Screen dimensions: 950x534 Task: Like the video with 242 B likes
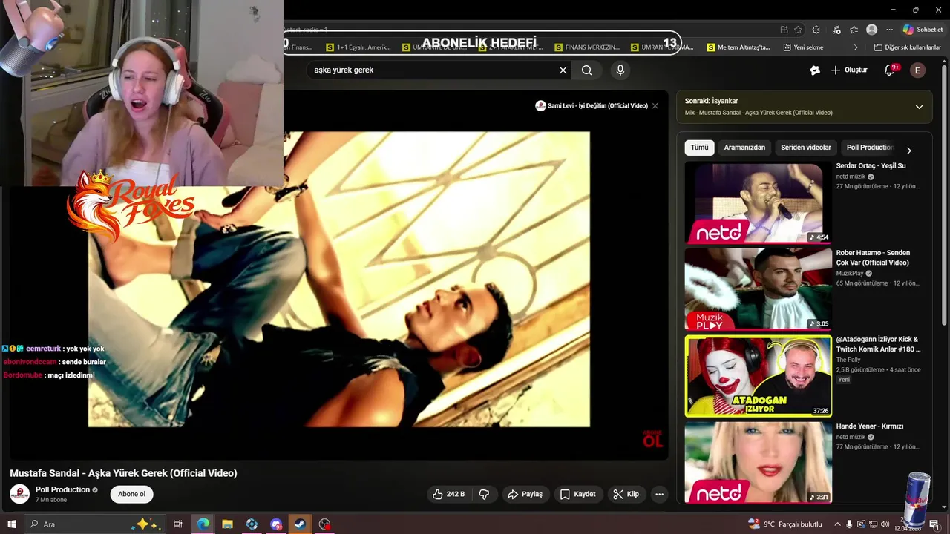tap(448, 494)
